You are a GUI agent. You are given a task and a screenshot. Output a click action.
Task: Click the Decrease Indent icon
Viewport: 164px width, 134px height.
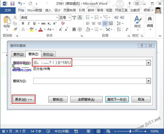pos(116,17)
